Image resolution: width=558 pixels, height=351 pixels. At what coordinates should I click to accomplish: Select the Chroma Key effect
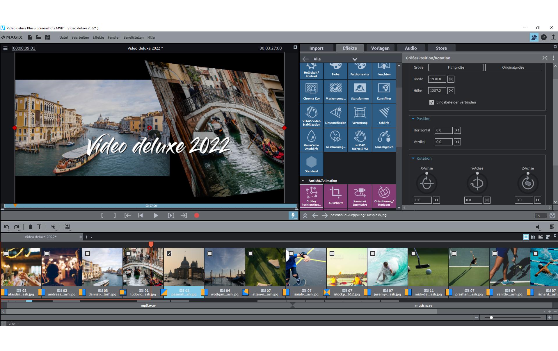point(311,92)
